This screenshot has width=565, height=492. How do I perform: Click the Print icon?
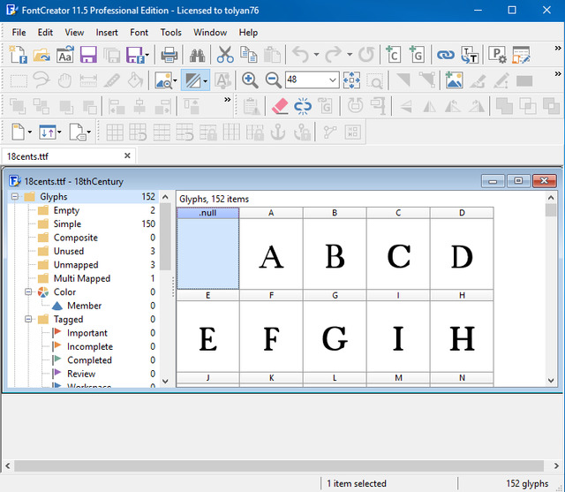point(169,55)
